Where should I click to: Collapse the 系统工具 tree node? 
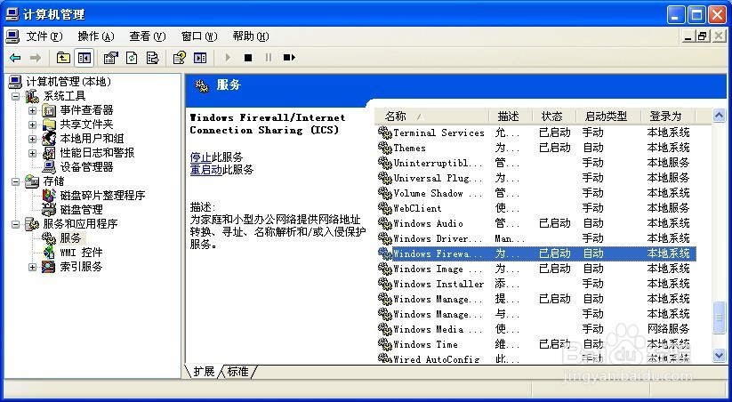(x=16, y=97)
